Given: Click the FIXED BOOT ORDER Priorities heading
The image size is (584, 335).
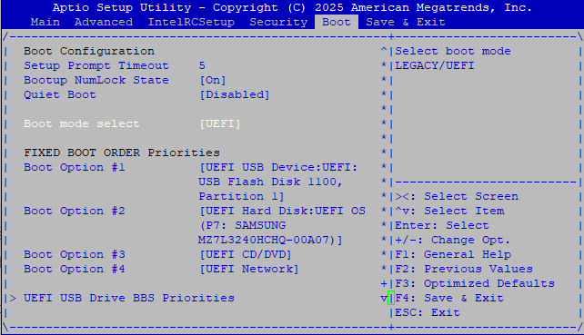Looking at the screenshot, I should 122,153.
